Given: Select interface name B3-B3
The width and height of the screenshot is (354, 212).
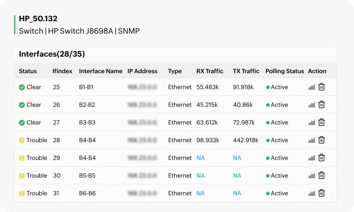Looking at the screenshot, I should (87, 123).
